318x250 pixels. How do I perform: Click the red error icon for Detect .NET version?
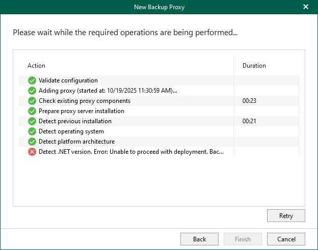32,152
